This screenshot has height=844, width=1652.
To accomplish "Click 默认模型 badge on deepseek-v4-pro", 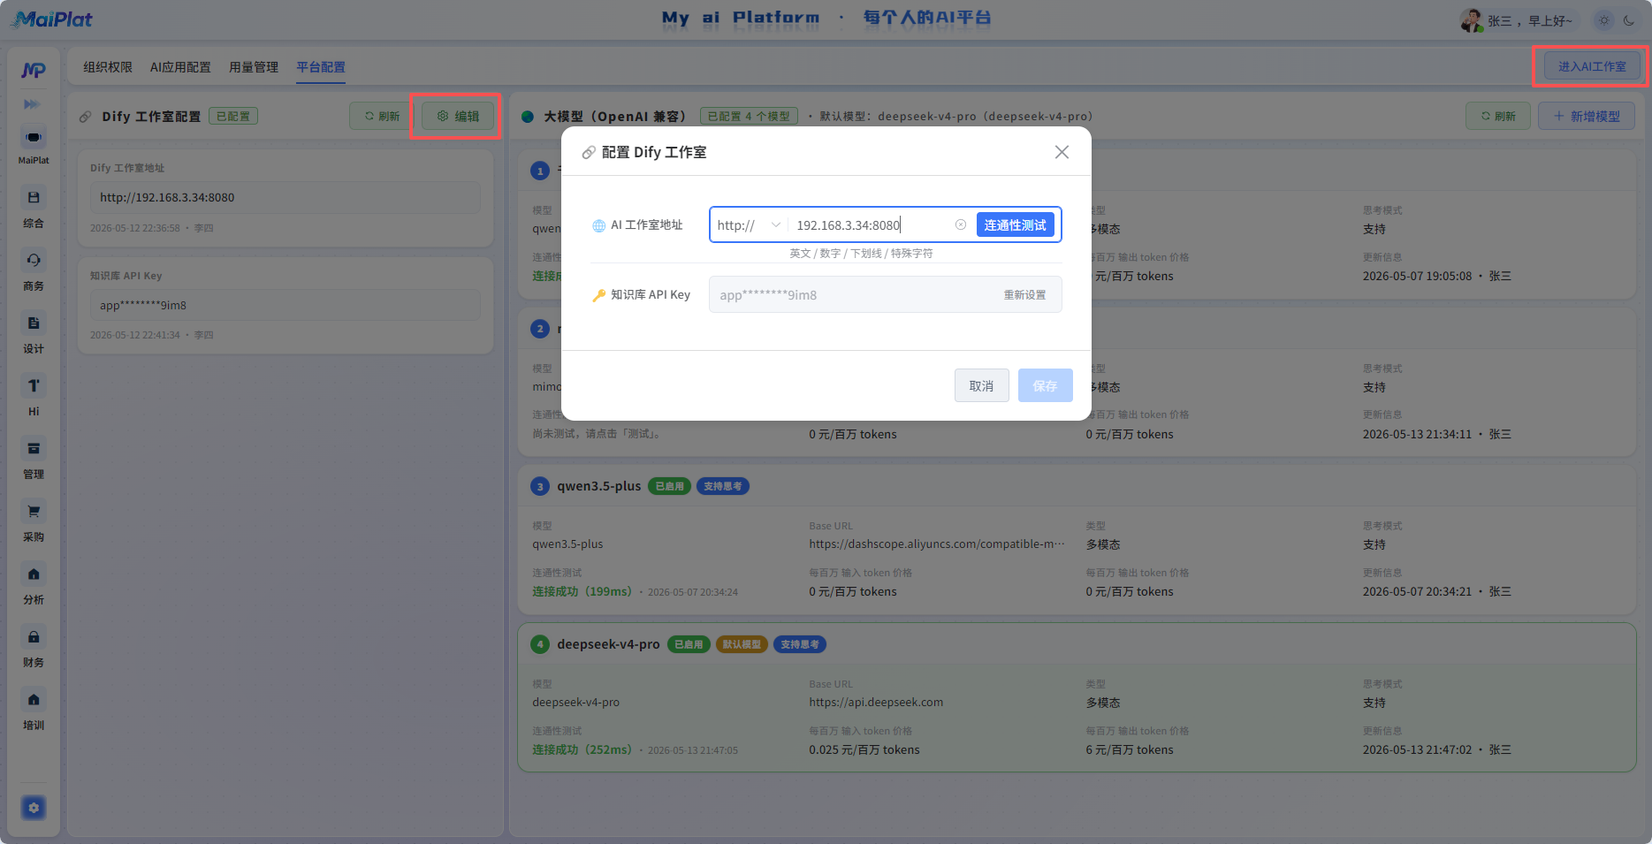I will 742,644.
